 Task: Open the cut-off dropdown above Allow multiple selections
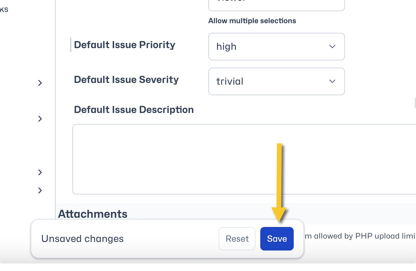276,5
